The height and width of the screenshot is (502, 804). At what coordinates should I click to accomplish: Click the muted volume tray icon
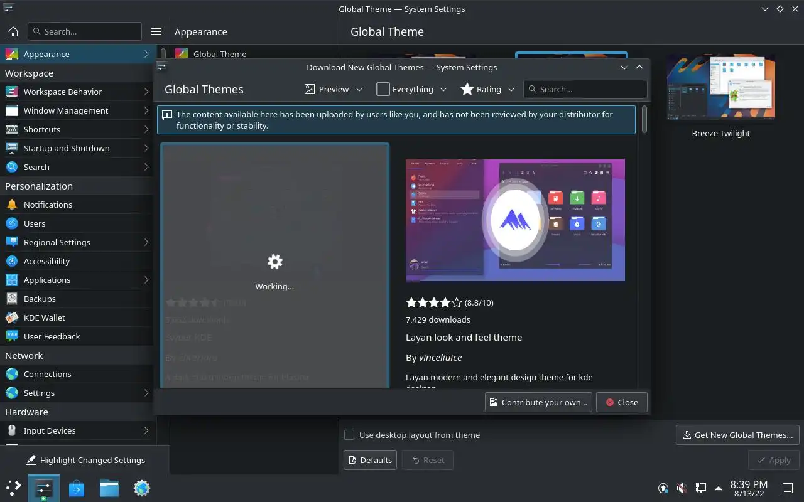(682, 488)
